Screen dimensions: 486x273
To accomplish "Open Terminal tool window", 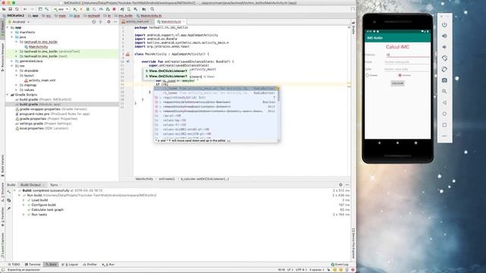I will (33, 265).
